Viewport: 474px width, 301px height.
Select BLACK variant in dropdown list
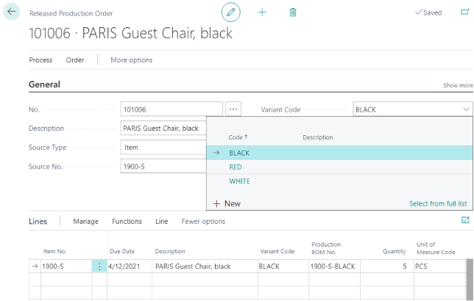pos(340,153)
